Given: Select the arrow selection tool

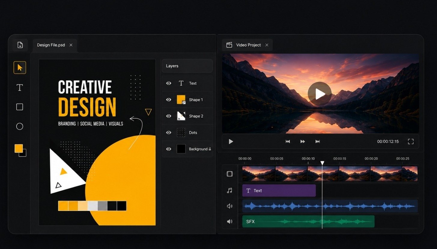Looking at the screenshot, I should [20, 68].
